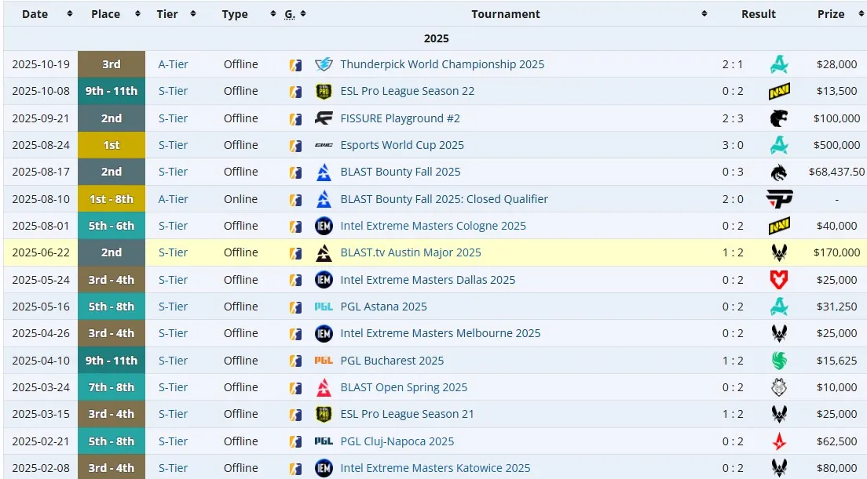Click the $68,437.50 prize value

coord(836,172)
